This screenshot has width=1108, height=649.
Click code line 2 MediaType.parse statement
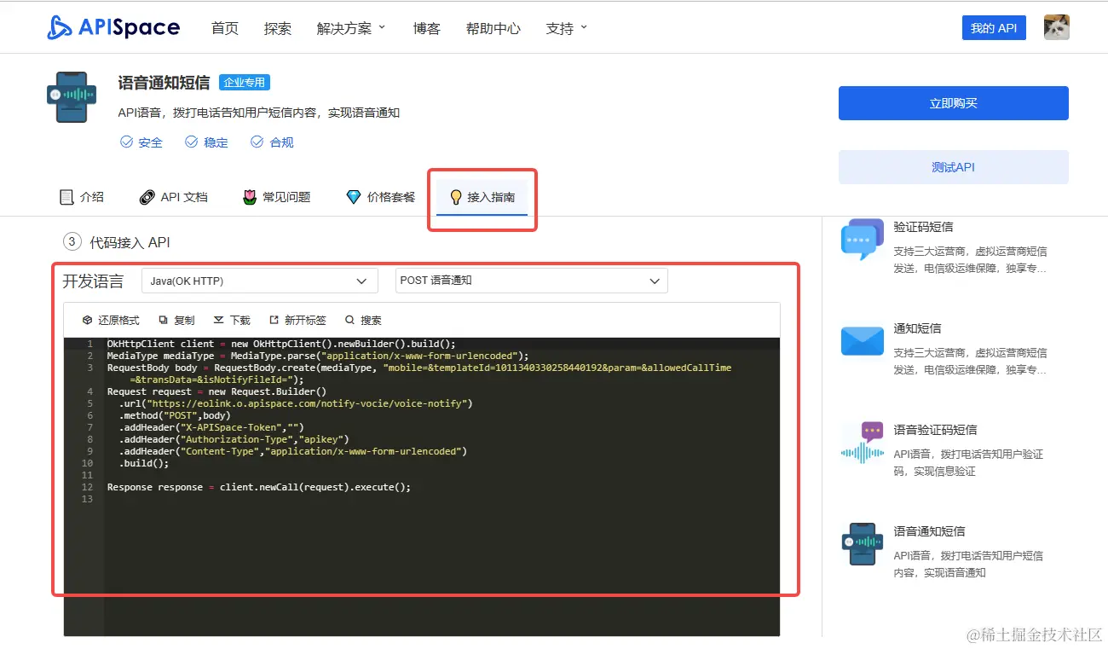318,356
